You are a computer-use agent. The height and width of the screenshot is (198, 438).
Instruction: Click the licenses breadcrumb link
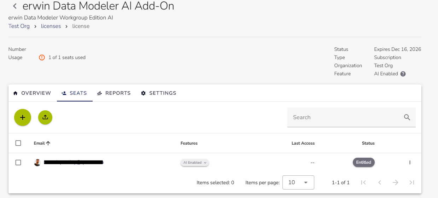click(x=51, y=26)
